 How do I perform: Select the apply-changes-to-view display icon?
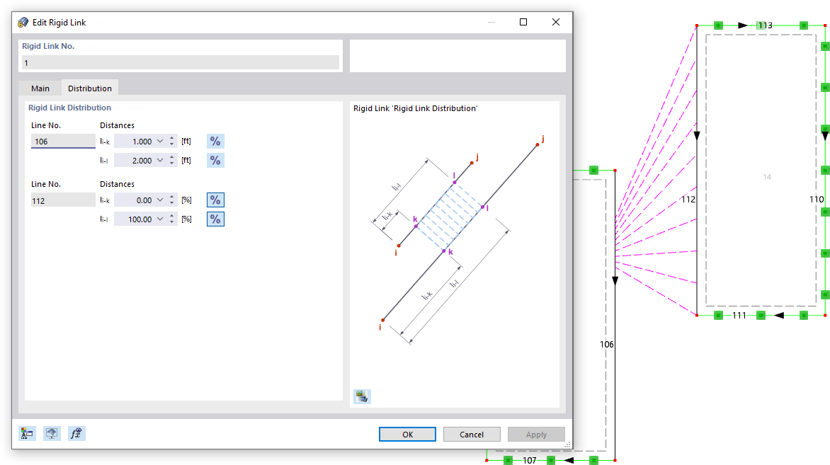(52, 432)
